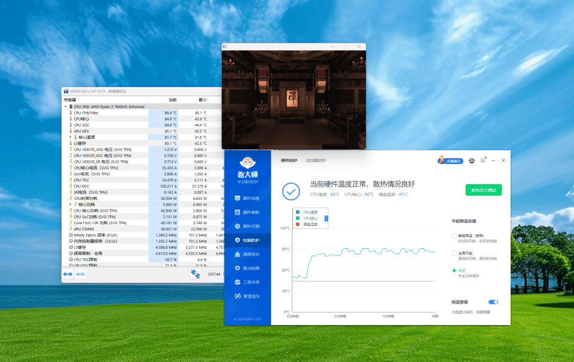The height and width of the screenshot is (362, 574).
Task: Select the 智能降温 (推荐) radio option
Action: [454, 236]
